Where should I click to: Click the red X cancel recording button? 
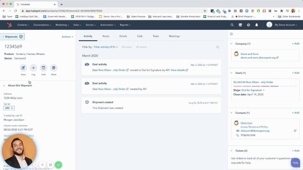point(42,165)
